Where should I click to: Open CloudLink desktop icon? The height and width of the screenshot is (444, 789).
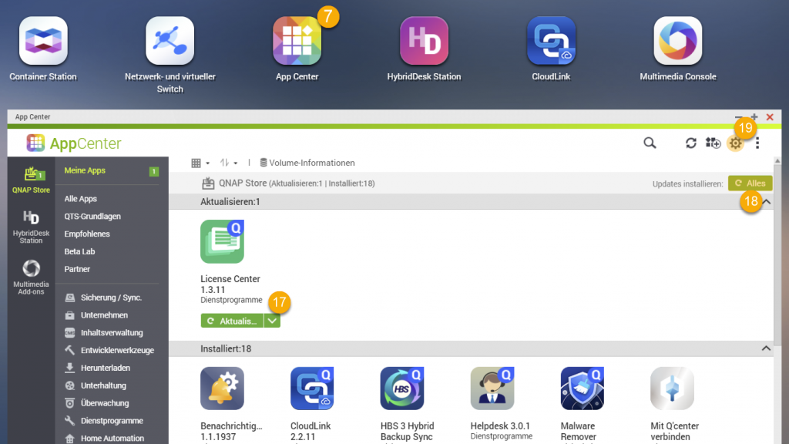(551, 41)
